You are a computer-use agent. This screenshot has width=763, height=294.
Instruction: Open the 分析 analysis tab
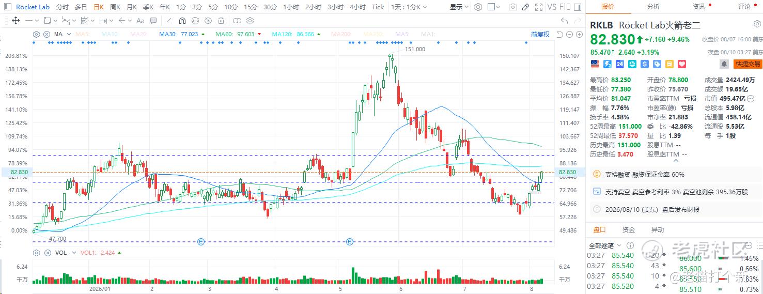(x=653, y=6)
